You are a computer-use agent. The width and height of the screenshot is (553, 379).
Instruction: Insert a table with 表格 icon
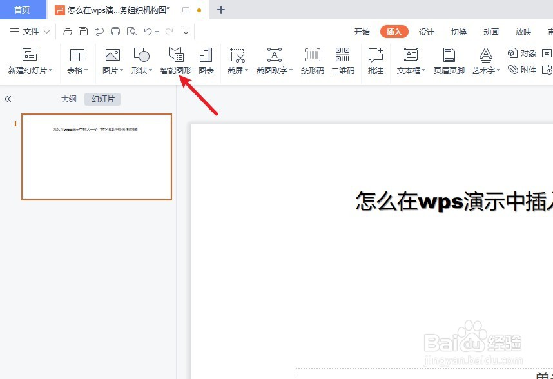point(77,55)
